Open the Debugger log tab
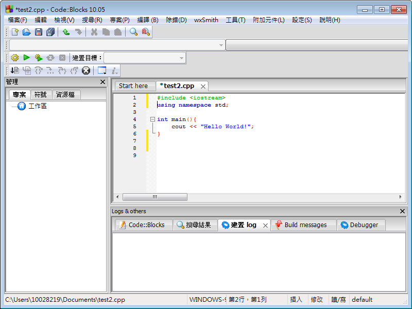The image size is (412, 309). pos(360,225)
